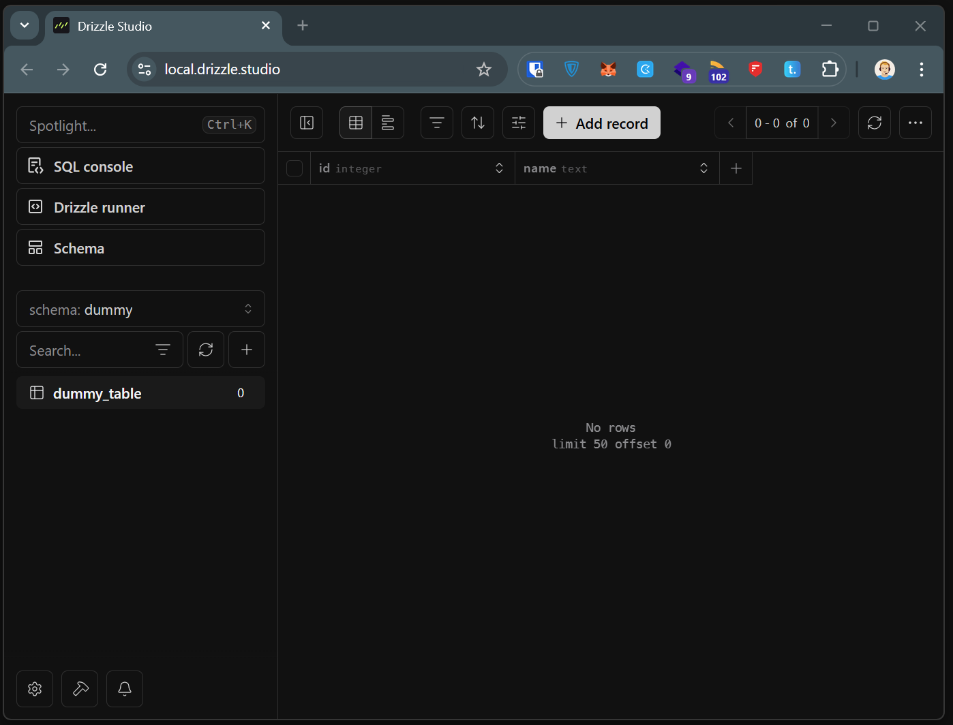
Task: Tick the select-all rows checkbox
Action: click(x=294, y=168)
